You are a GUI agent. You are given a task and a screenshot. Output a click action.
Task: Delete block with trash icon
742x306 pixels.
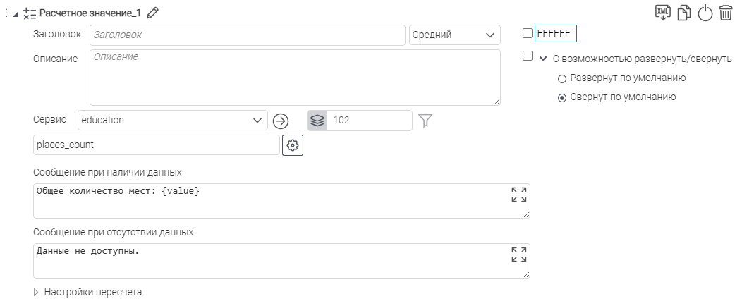726,13
